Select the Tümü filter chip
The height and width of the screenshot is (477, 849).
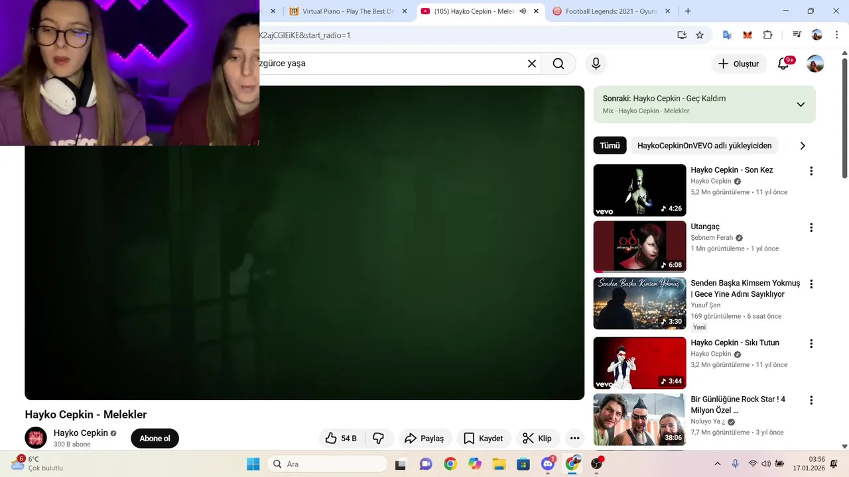[x=610, y=146]
